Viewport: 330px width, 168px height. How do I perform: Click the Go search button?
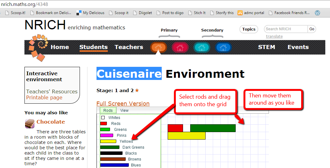click(x=312, y=29)
